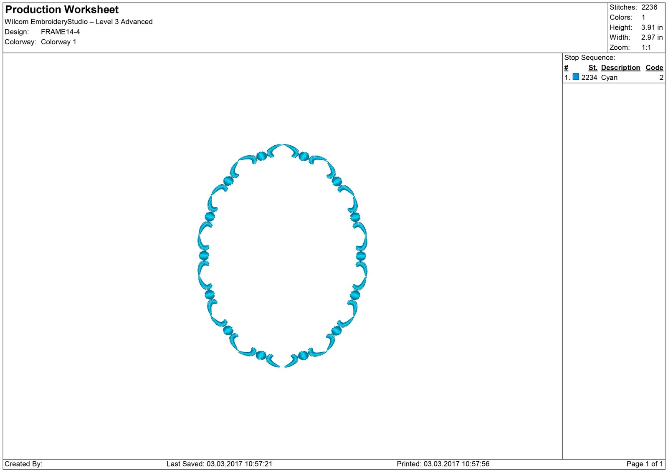
Task: Click the Last Saved timestamp
Action: pyautogui.click(x=219, y=464)
